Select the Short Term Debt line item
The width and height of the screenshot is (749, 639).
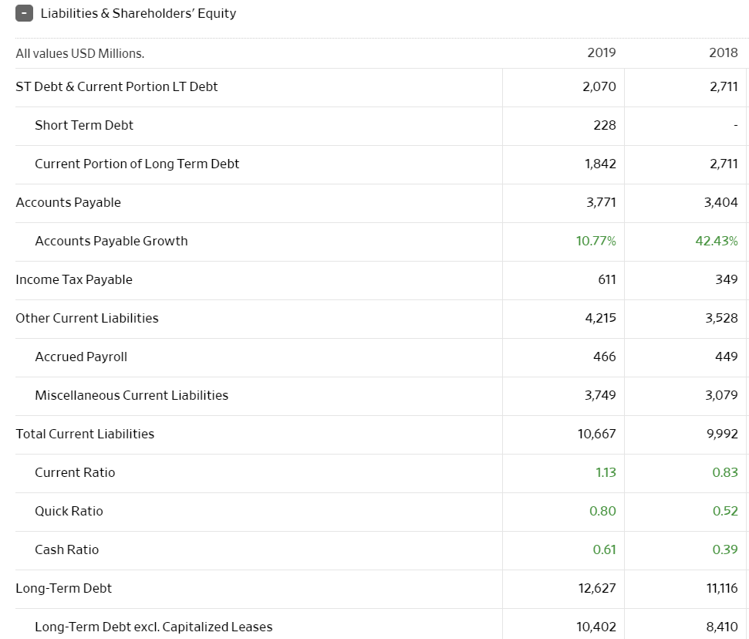83,125
